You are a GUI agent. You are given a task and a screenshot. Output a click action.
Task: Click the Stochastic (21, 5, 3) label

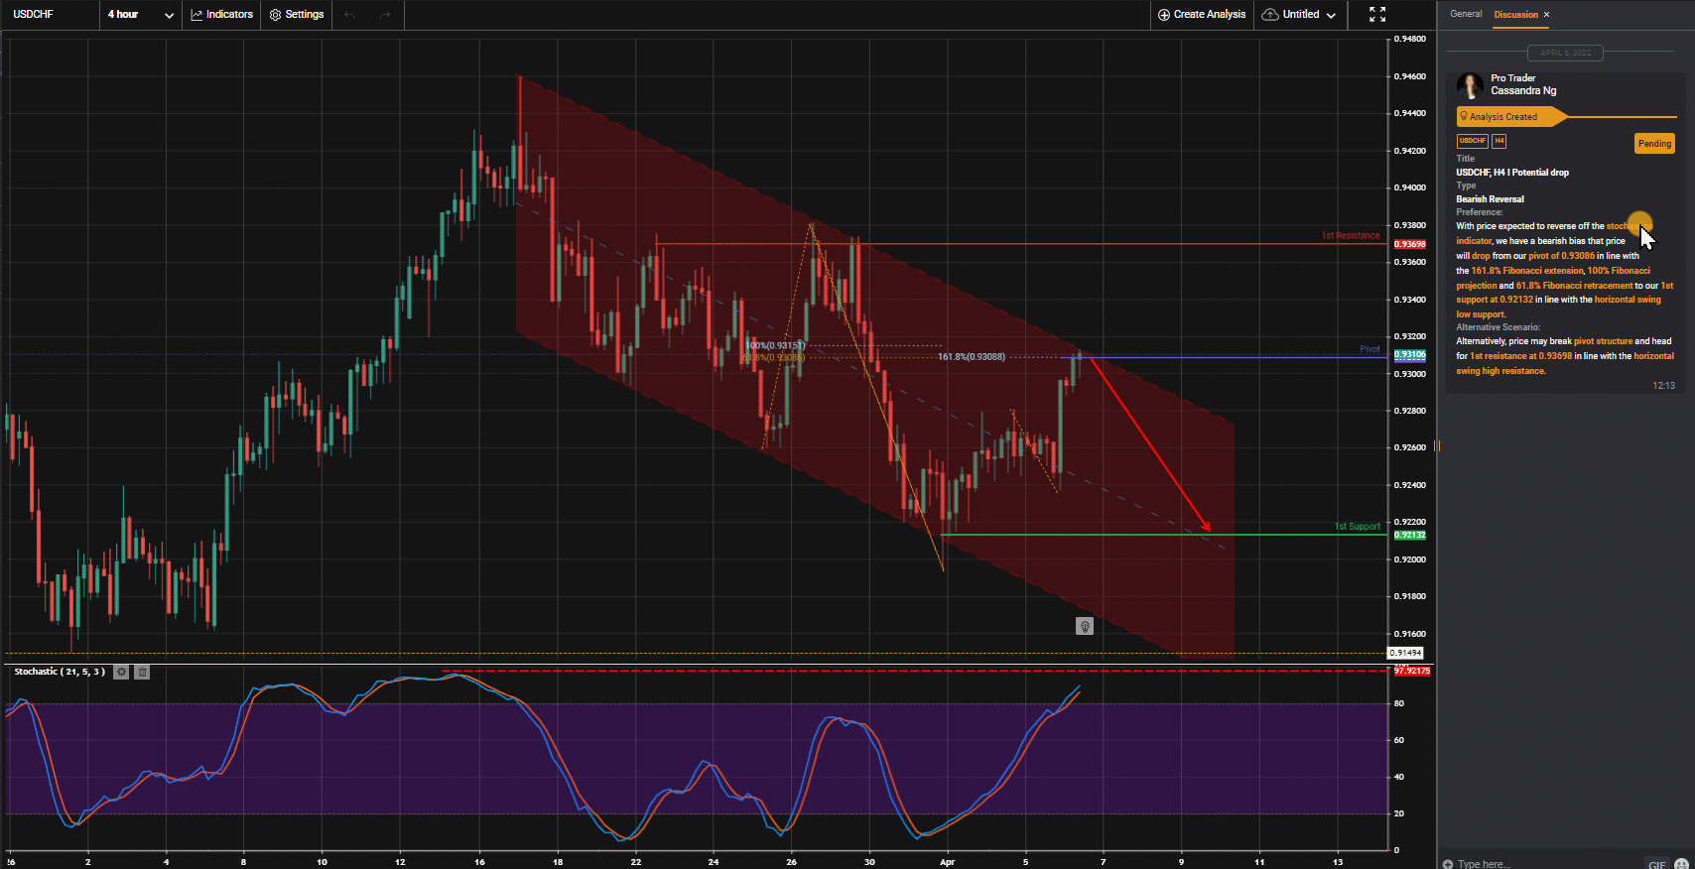click(x=60, y=672)
